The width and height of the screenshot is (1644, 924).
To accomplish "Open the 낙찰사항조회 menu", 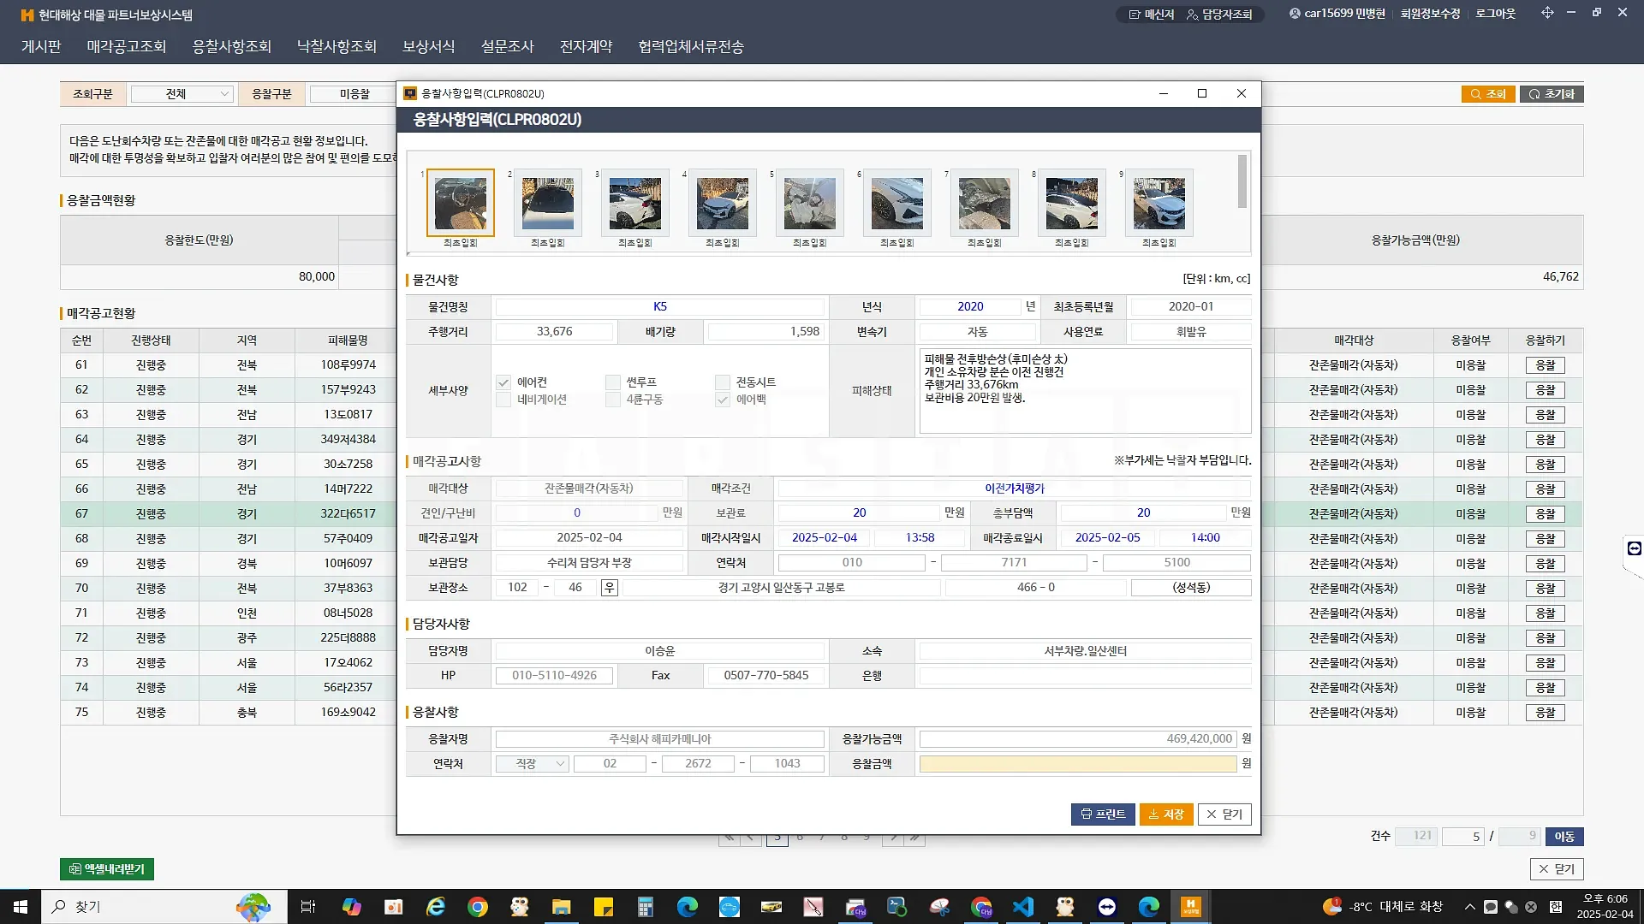I will pos(337,46).
